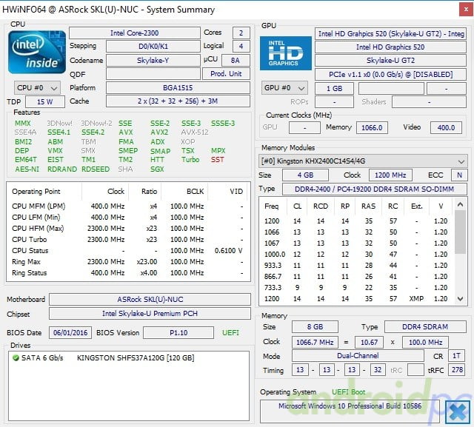The image size is (474, 427).
Task: Click the Mode field Dual-Channel
Action: pyautogui.click(x=358, y=356)
